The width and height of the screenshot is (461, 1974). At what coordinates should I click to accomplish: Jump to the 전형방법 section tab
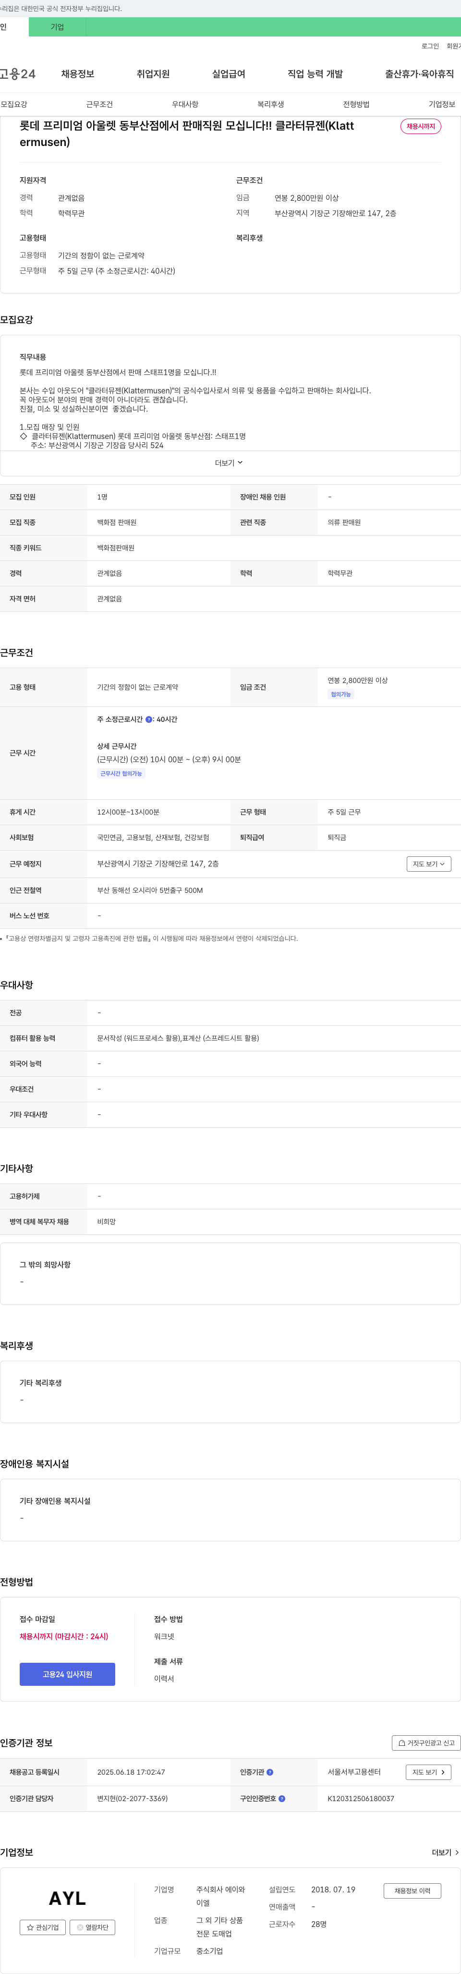(x=356, y=104)
